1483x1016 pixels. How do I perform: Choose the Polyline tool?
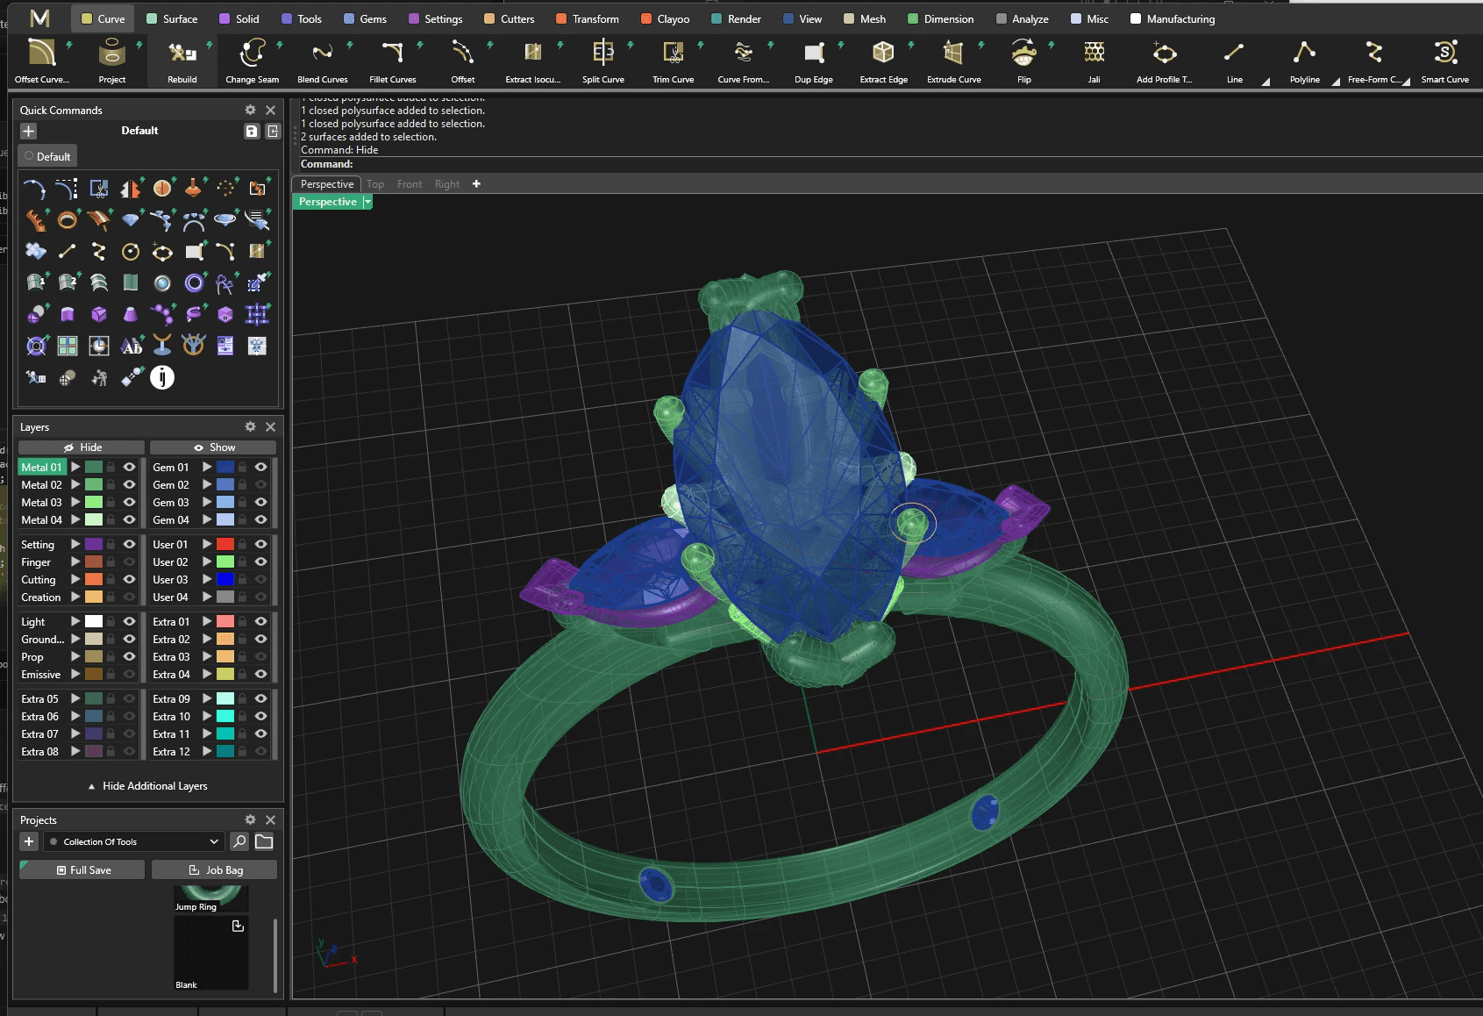tap(1304, 54)
